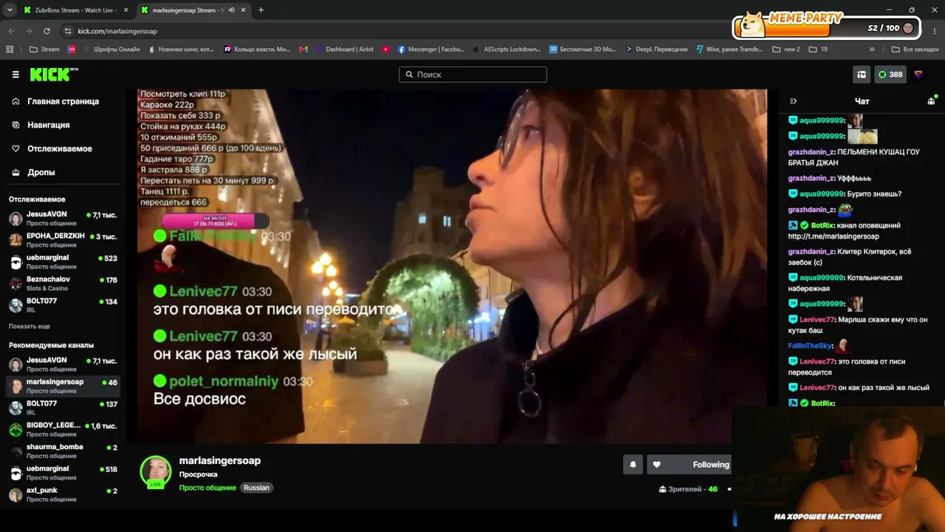945x532 pixels.
Task: Click the Просто общение category link under stream
Action: pyautogui.click(x=207, y=488)
